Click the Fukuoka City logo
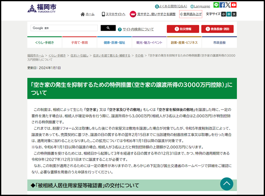265x196 pixels. coord(42,8)
